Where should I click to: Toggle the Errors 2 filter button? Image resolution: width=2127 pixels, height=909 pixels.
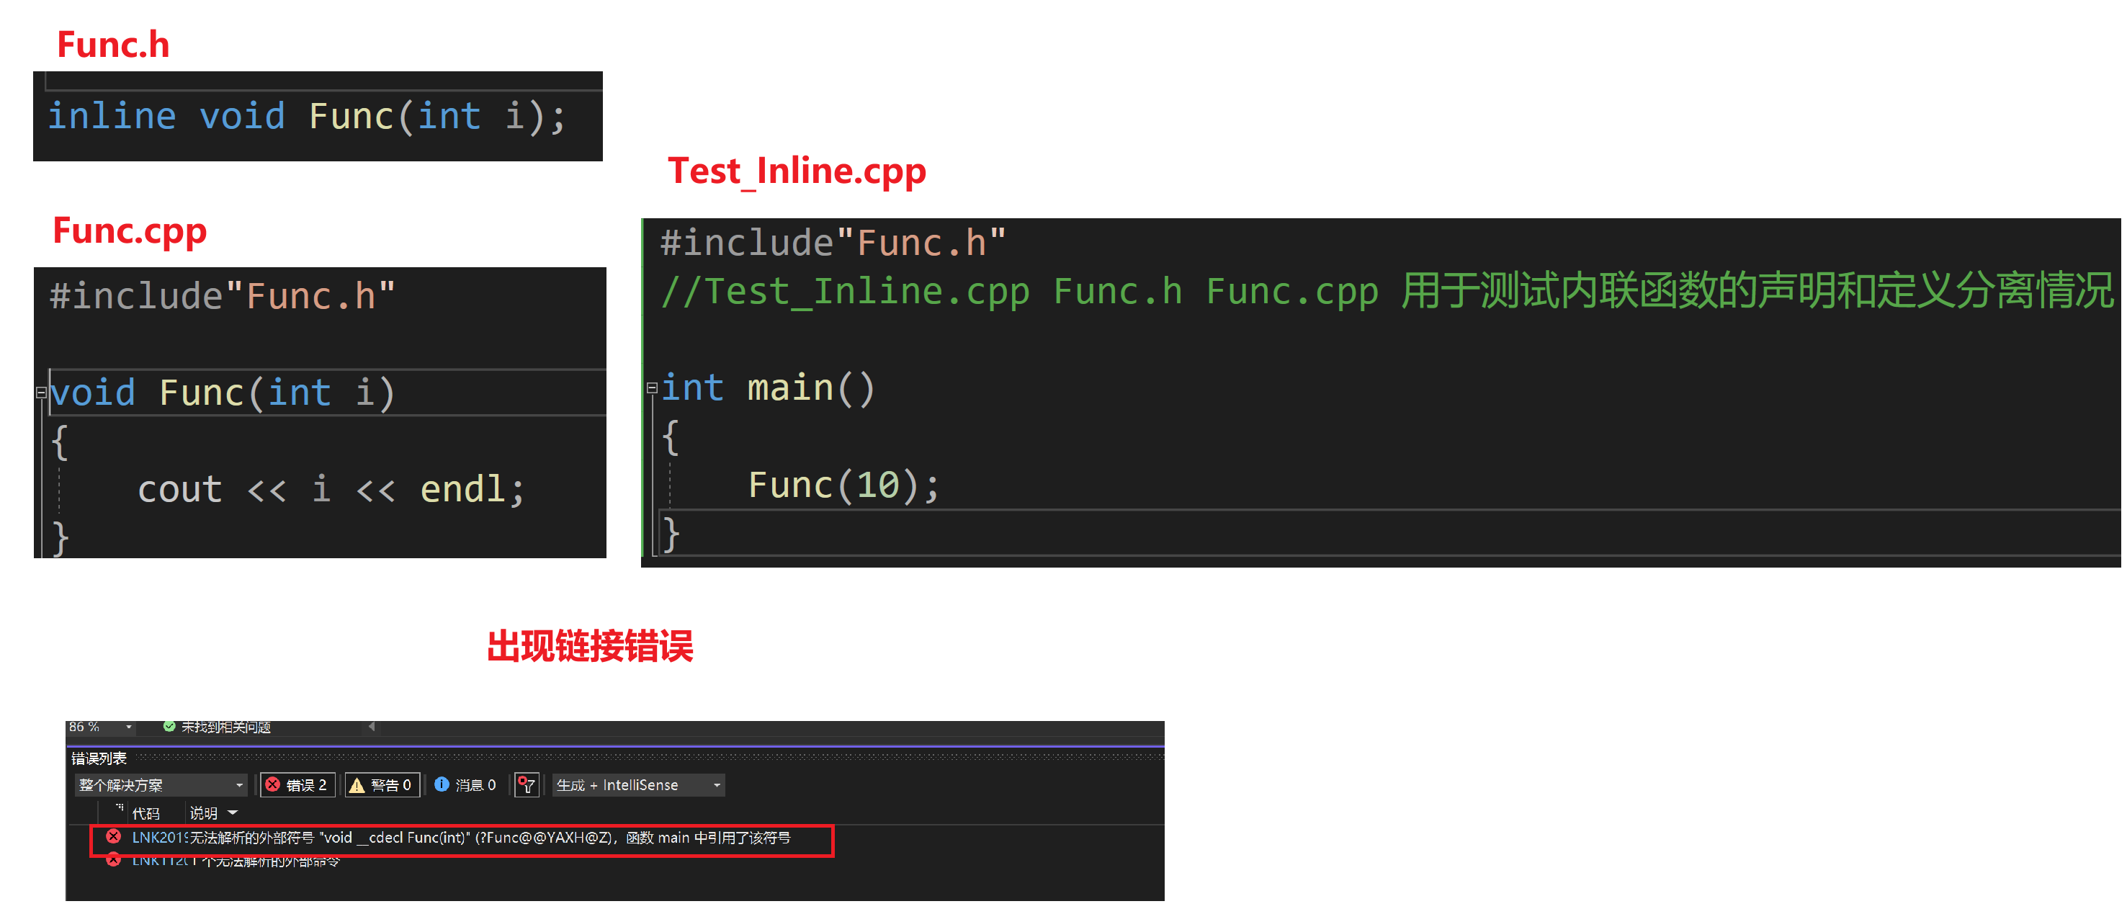(297, 785)
